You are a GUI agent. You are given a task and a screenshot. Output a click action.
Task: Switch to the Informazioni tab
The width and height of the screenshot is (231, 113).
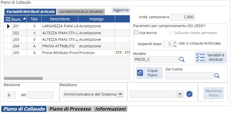110,109
